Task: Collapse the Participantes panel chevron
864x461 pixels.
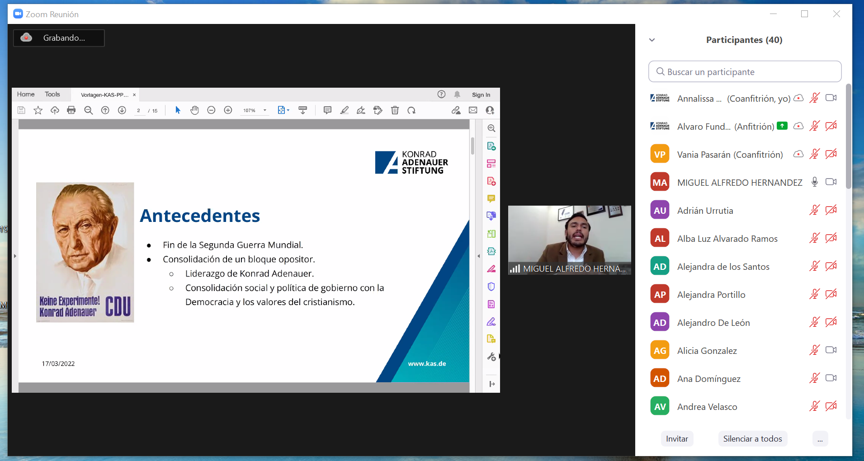Action: 652,40
